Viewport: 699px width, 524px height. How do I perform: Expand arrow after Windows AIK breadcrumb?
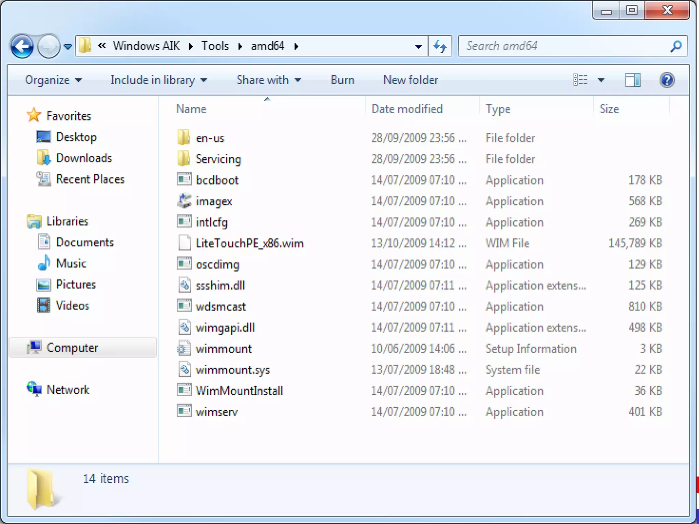tap(191, 46)
